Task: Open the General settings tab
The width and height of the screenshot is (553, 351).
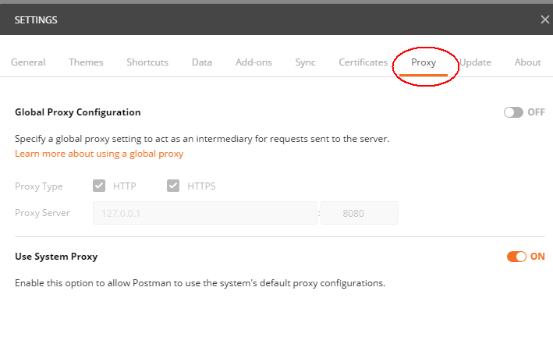Action: (x=28, y=62)
